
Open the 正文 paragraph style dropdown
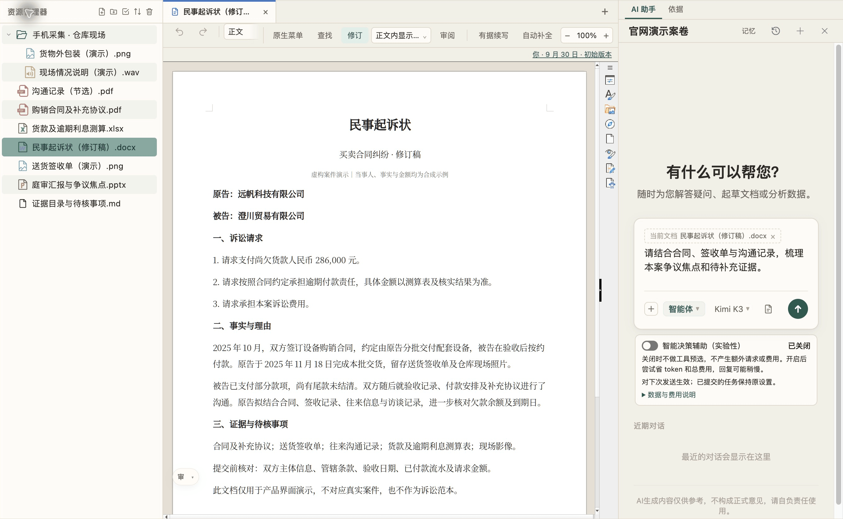(242, 32)
